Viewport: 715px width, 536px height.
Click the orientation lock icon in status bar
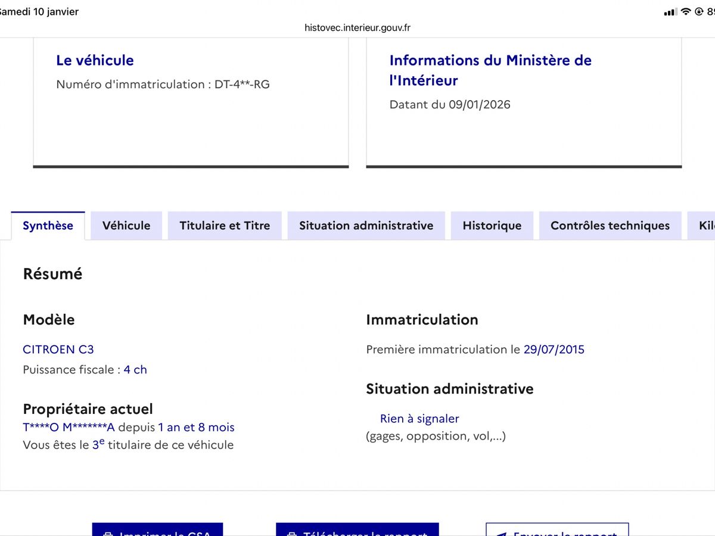click(x=699, y=11)
